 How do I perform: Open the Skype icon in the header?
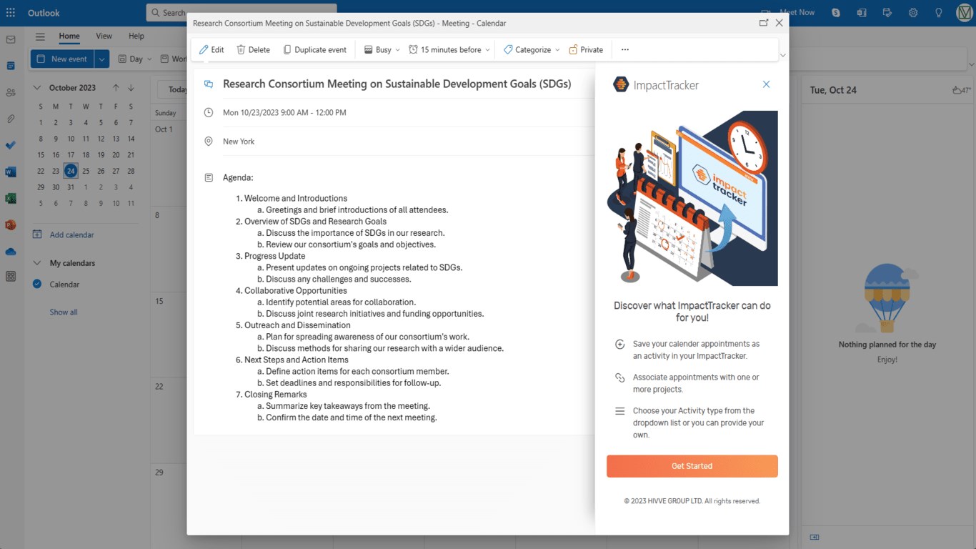pyautogui.click(x=836, y=13)
